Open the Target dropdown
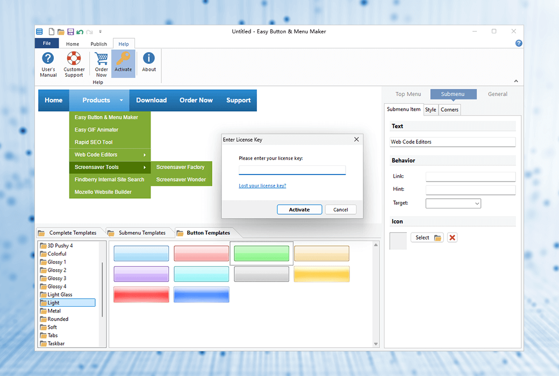Image resolution: width=559 pixels, height=376 pixels. click(x=453, y=204)
